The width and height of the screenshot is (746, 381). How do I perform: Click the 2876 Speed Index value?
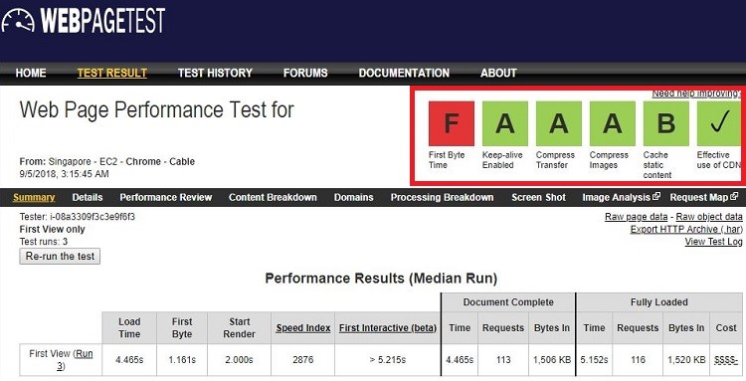[x=303, y=360]
